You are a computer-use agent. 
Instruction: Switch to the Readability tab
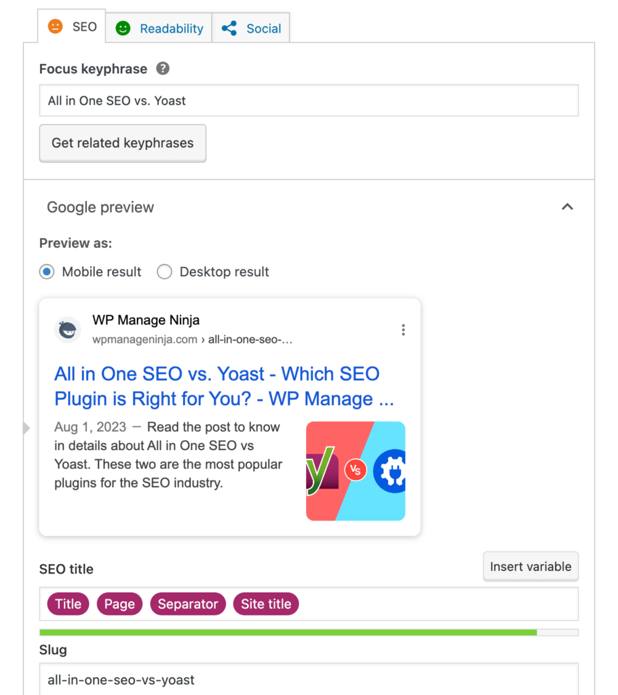[170, 28]
